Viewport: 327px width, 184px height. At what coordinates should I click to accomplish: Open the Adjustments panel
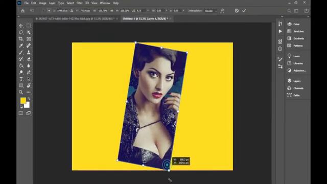pyautogui.click(x=297, y=71)
